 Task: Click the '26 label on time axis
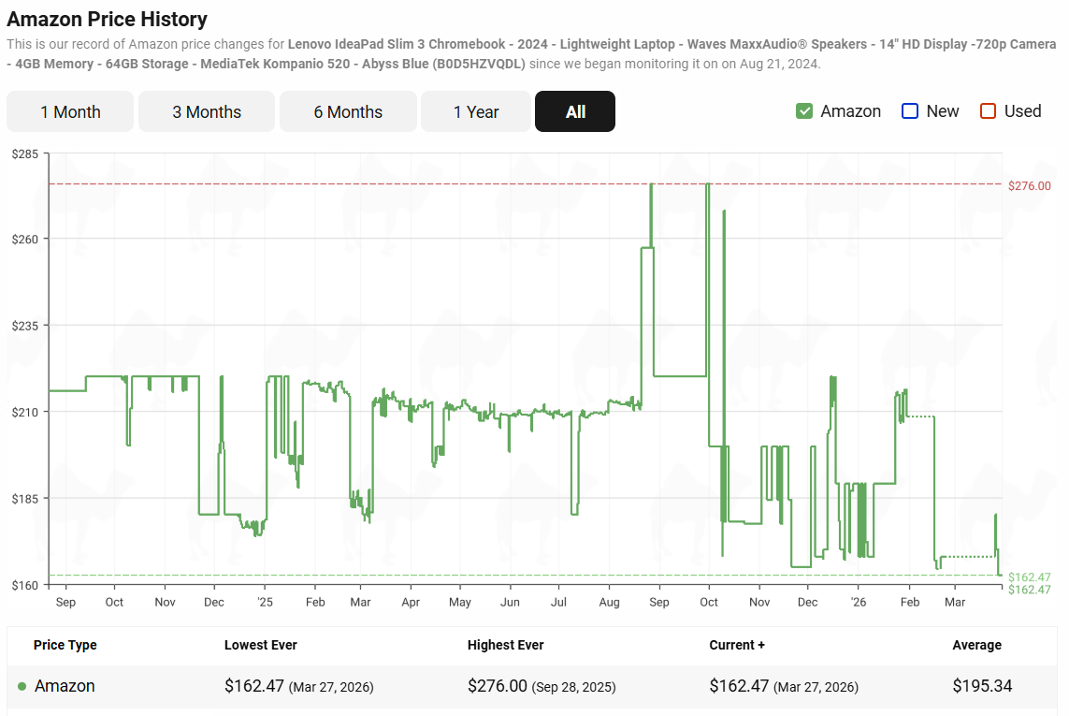coord(859,602)
